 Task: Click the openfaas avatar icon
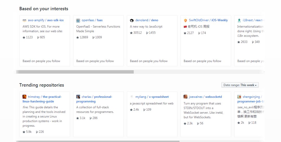tap(78, 20)
